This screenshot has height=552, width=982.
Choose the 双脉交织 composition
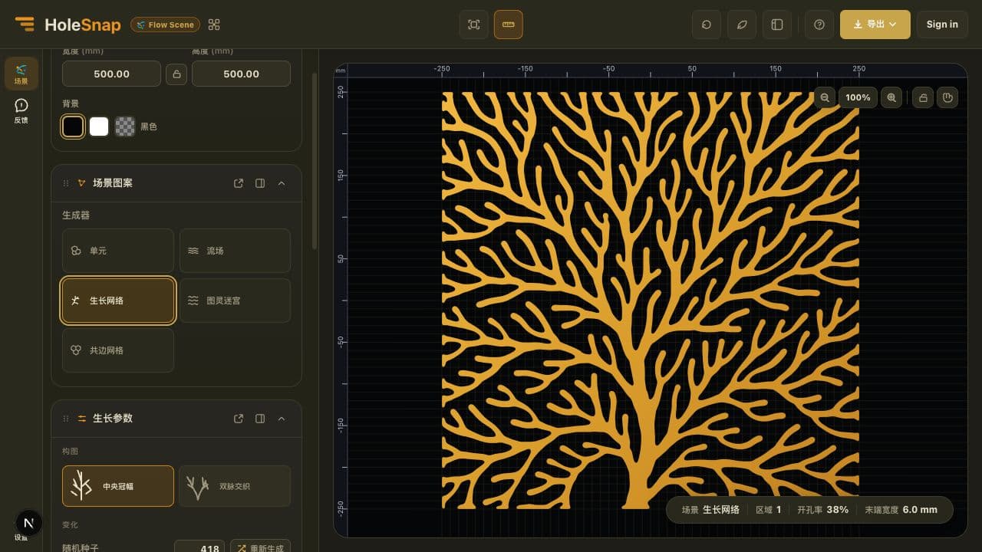click(x=235, y=486)
